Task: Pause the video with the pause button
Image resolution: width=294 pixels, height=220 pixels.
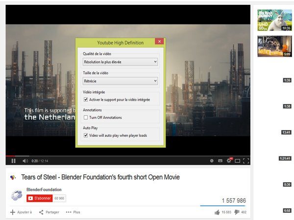Action: [13, 161]
